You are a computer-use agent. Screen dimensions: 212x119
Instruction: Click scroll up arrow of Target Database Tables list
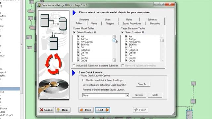(162, 37)
